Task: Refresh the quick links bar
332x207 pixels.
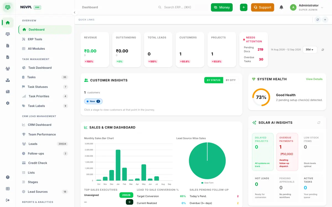Action: tap(318, 20)
